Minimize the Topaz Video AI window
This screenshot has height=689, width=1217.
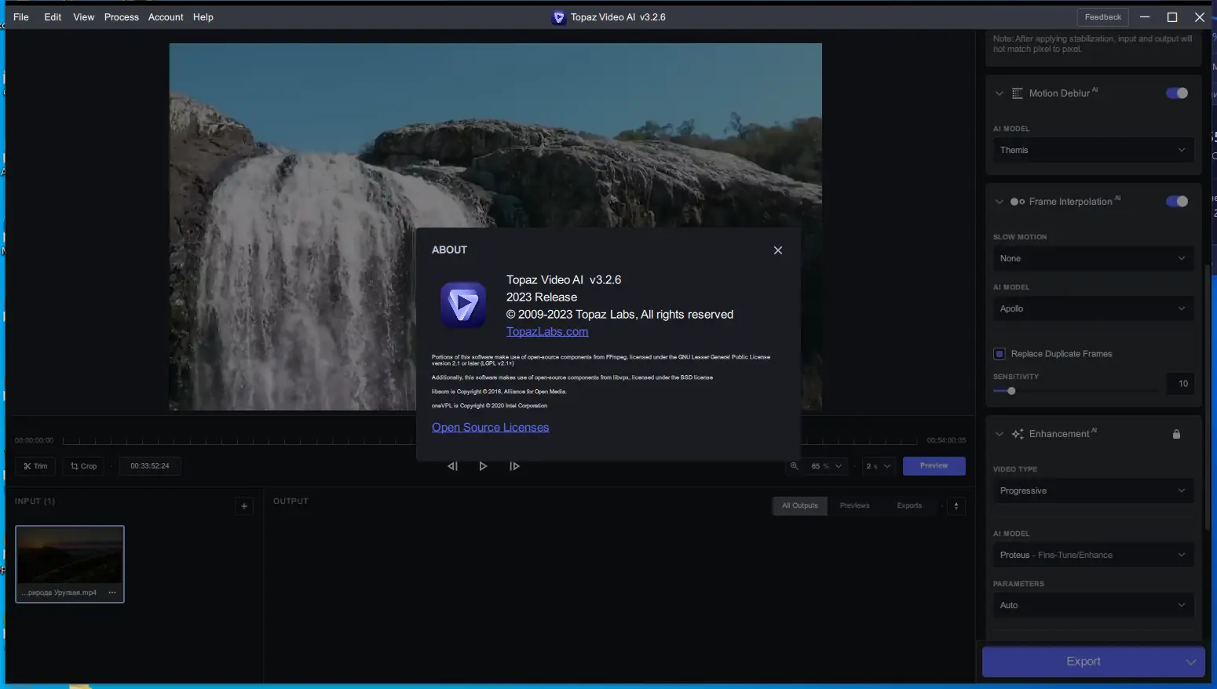tap(1145, 17)
